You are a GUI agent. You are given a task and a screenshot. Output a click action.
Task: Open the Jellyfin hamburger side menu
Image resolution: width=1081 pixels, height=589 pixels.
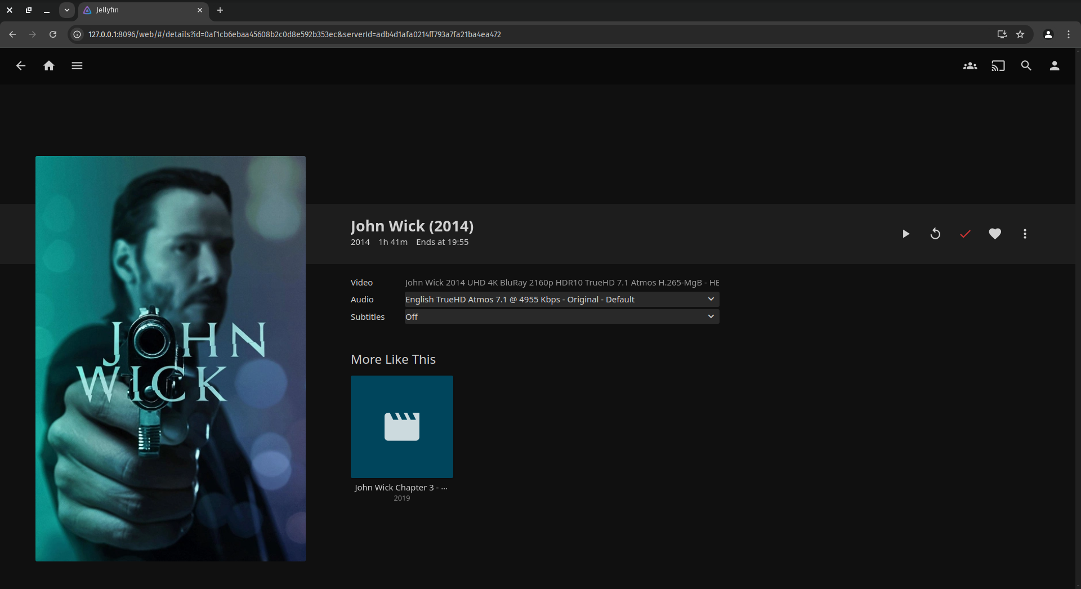click(x=77, y=66)
